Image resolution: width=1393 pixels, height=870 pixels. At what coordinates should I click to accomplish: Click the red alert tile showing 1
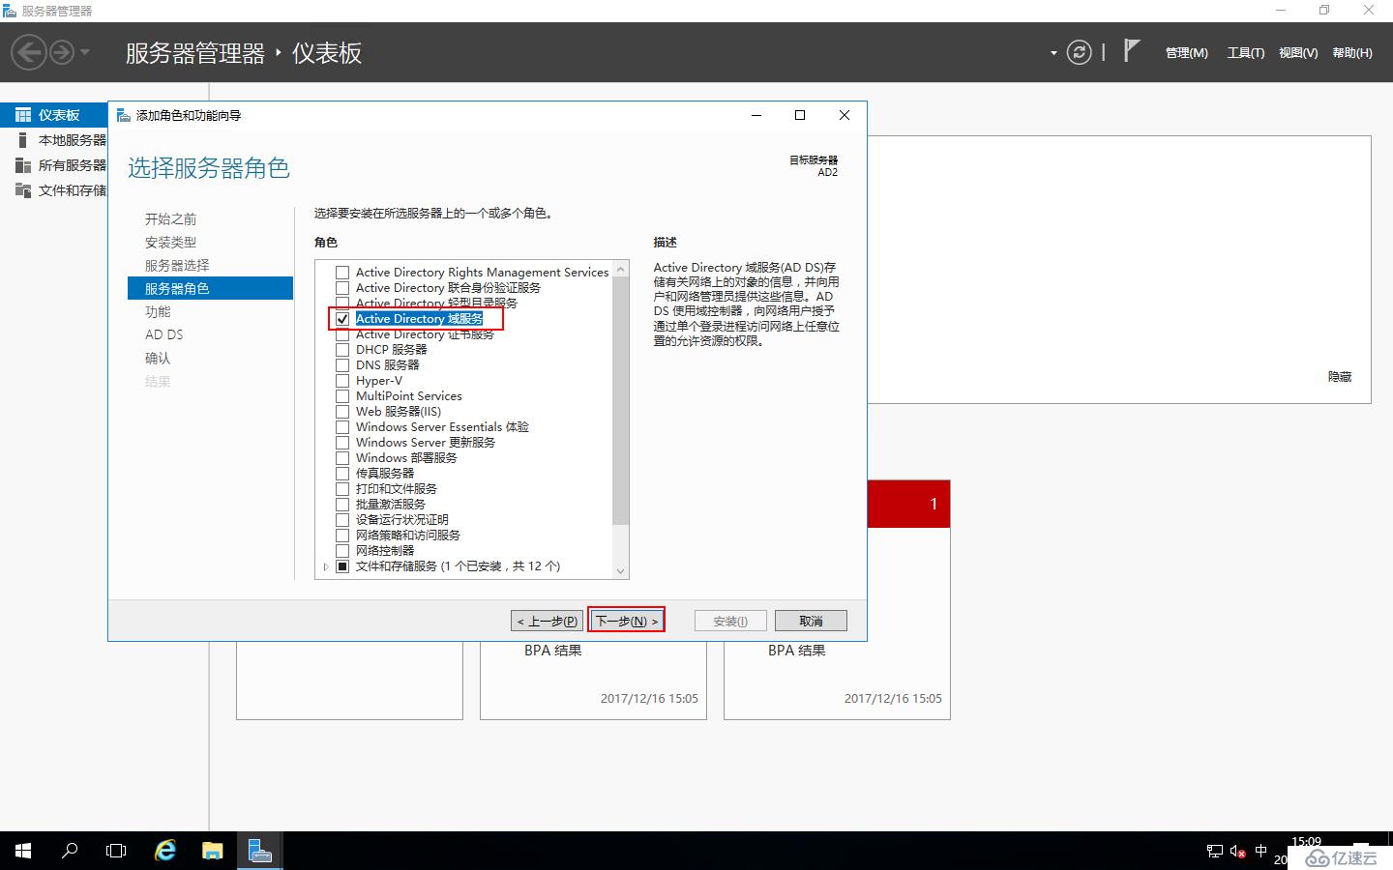point(908,504)
